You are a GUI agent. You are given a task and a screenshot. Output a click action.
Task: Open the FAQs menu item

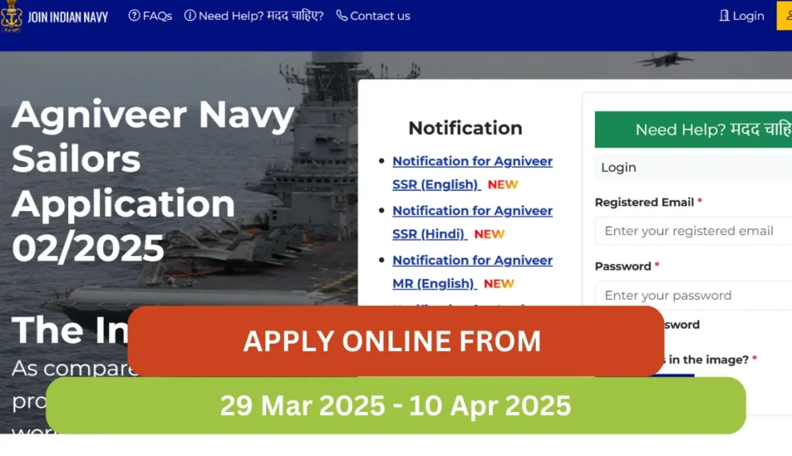pyautogui.click(x=157, y=15)
